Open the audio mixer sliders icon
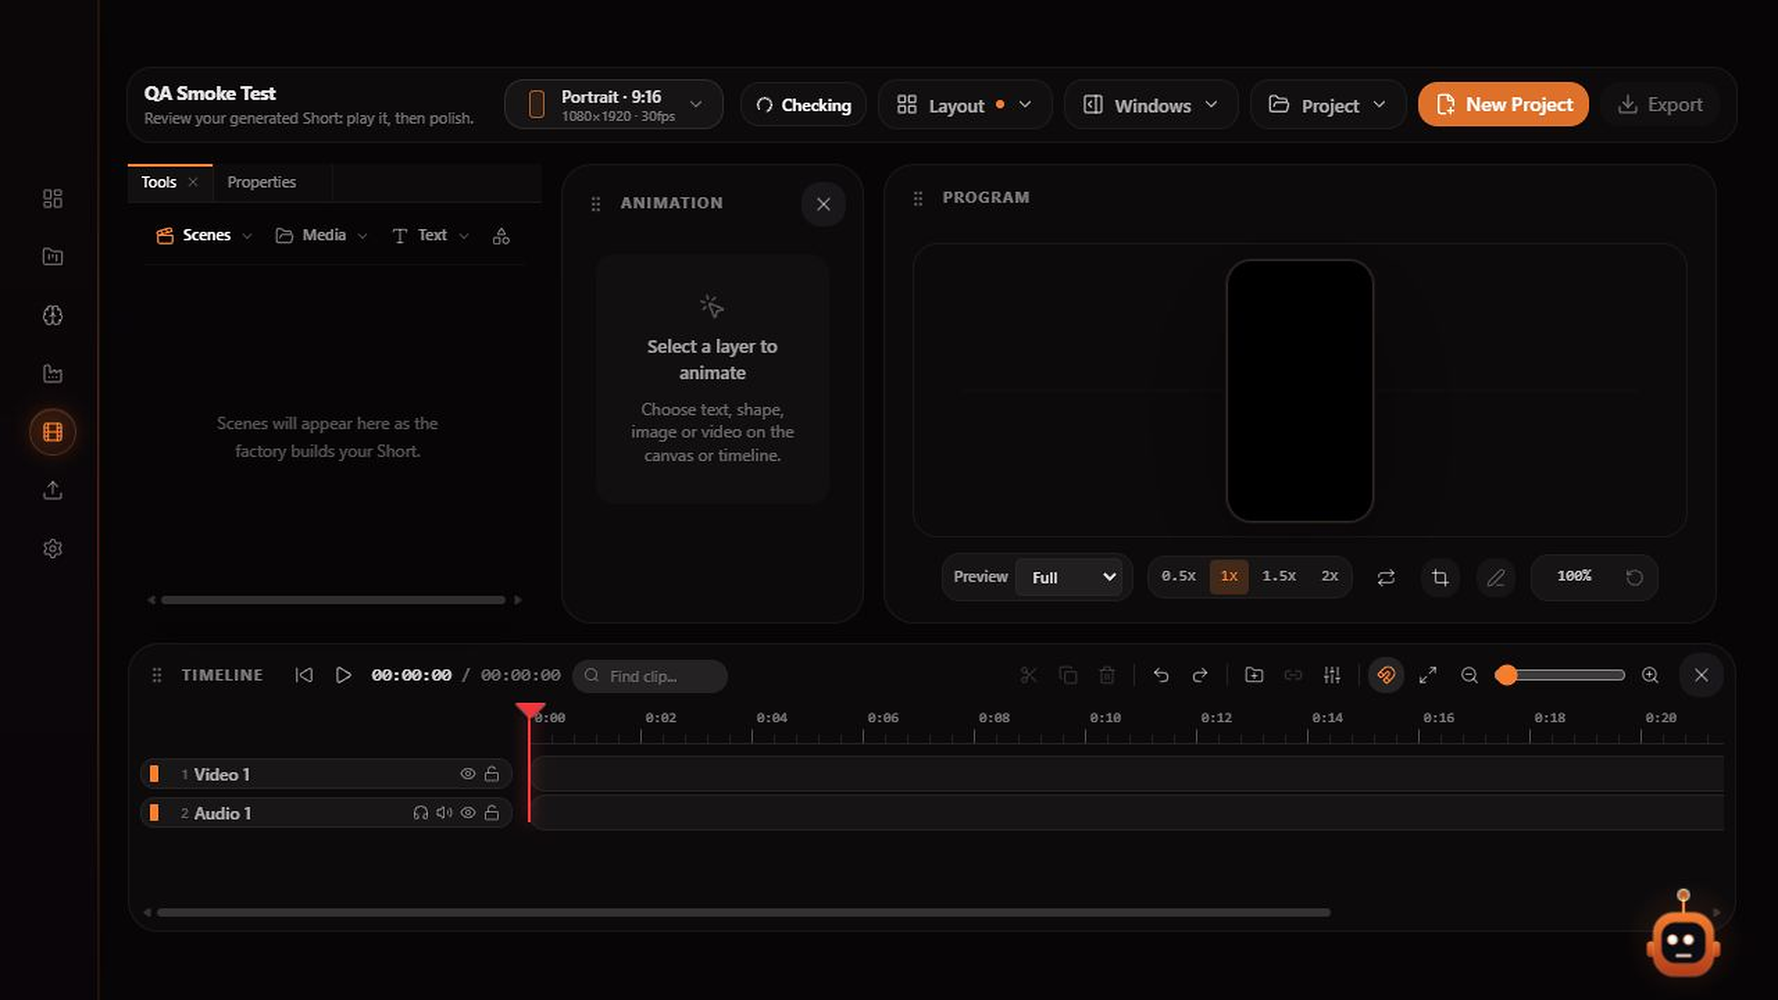 (x=1332, y=675)
